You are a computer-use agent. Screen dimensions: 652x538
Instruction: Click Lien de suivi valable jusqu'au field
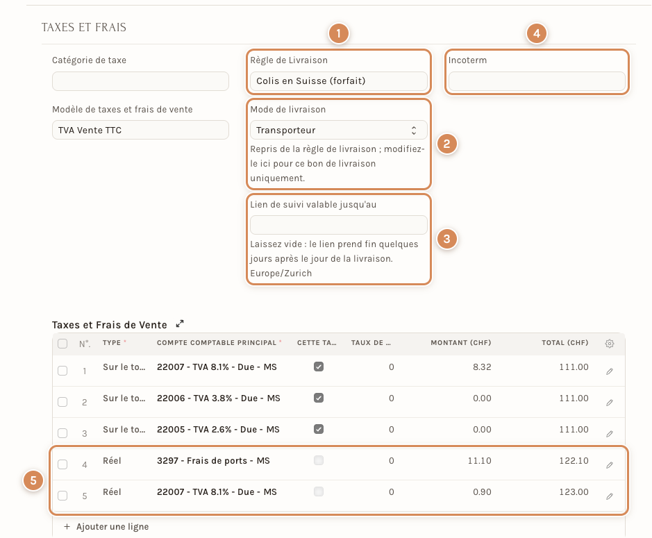[x=338, y=225]
